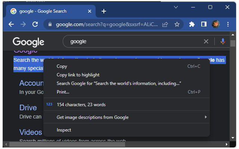Toggle the browser side panel

204,24
